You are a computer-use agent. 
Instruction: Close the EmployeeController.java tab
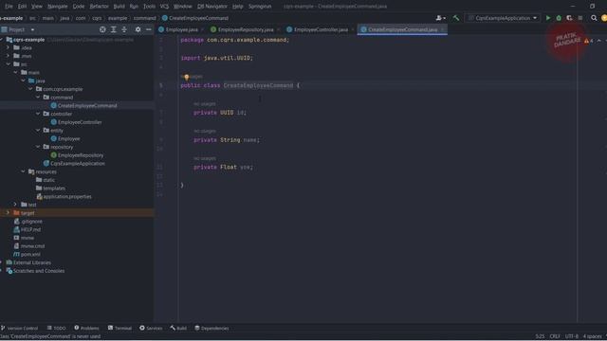click(352, 29)
